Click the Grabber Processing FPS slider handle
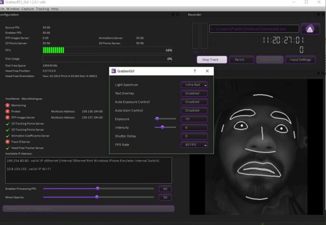The width and height of the screenshot is (326, 225). (98, 188)
